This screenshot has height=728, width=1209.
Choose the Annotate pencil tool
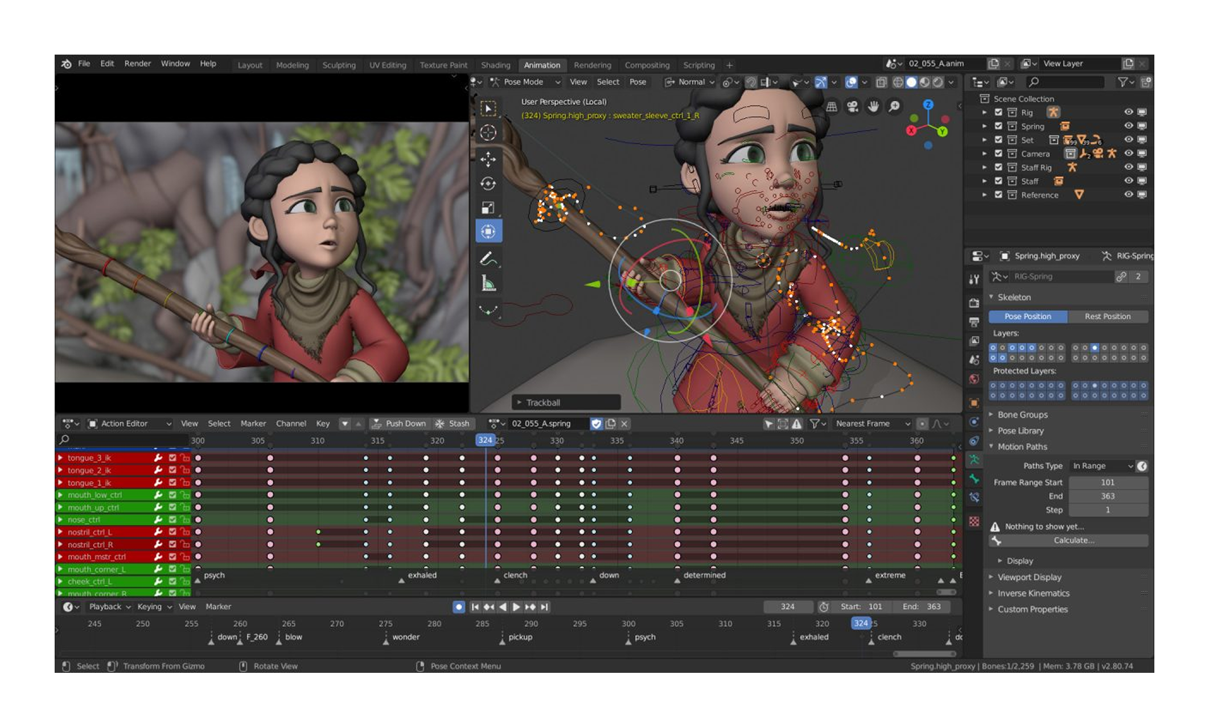pos(488,259)
